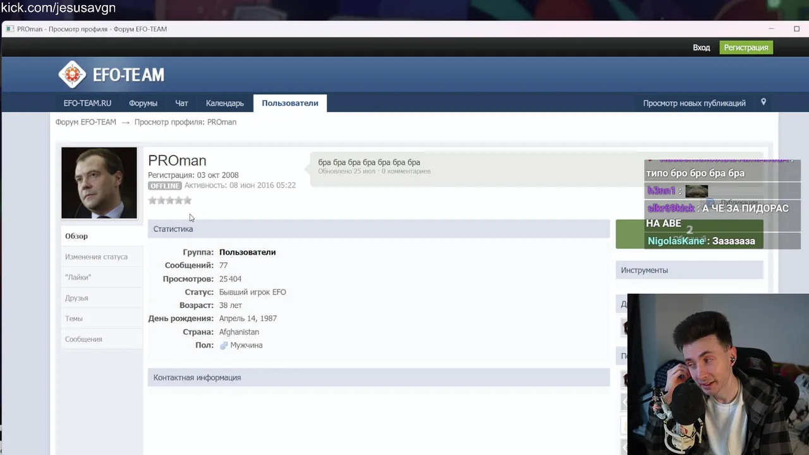
Task: Click the Бывший игрок EFO status value
Action: click(252, 292)
